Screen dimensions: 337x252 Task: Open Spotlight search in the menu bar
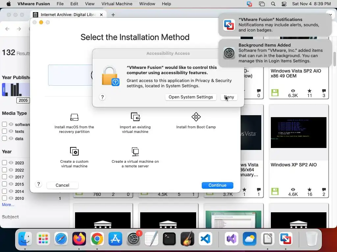pos(273,4)
